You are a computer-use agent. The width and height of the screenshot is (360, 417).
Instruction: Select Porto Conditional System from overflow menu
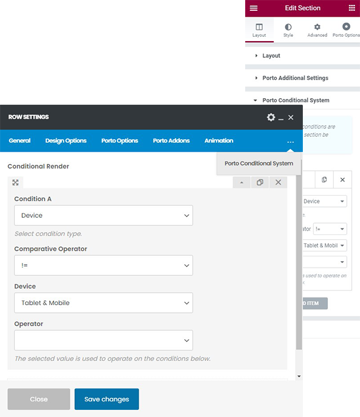[259, 164]
